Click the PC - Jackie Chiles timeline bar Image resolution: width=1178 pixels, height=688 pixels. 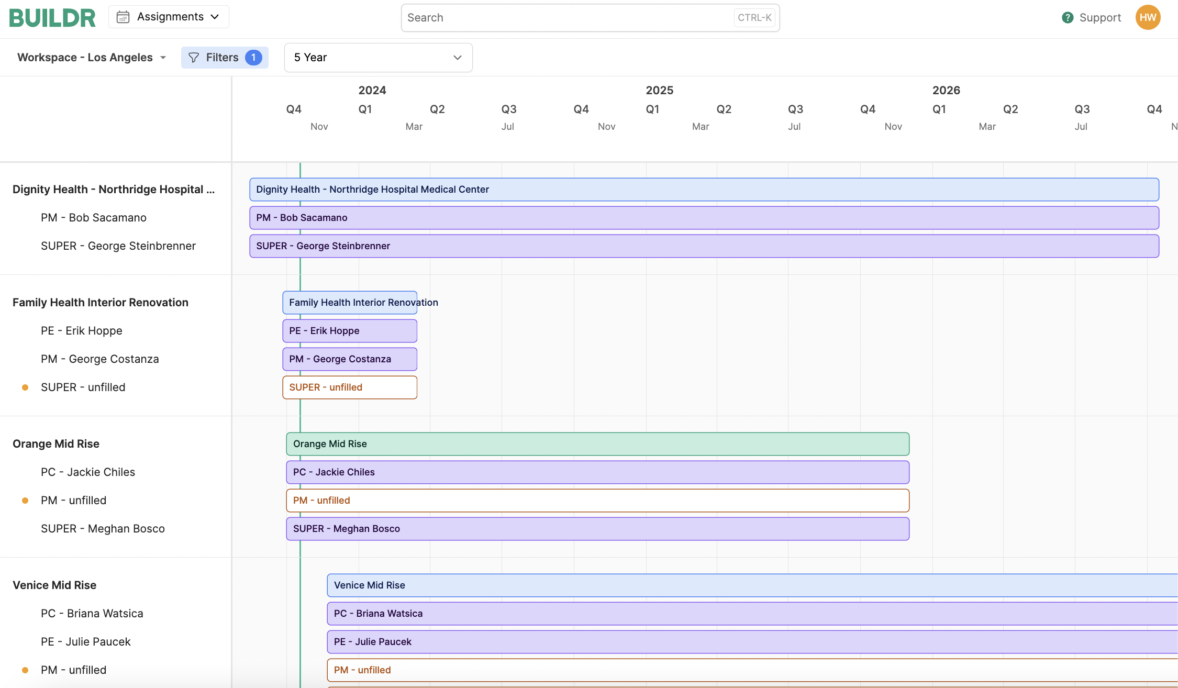click(x=598, y=472)
